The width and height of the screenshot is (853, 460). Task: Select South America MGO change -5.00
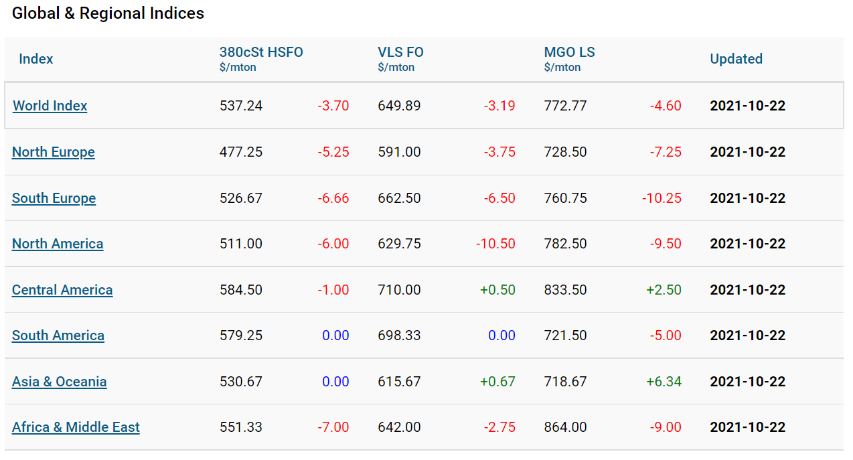coord(666,335)
